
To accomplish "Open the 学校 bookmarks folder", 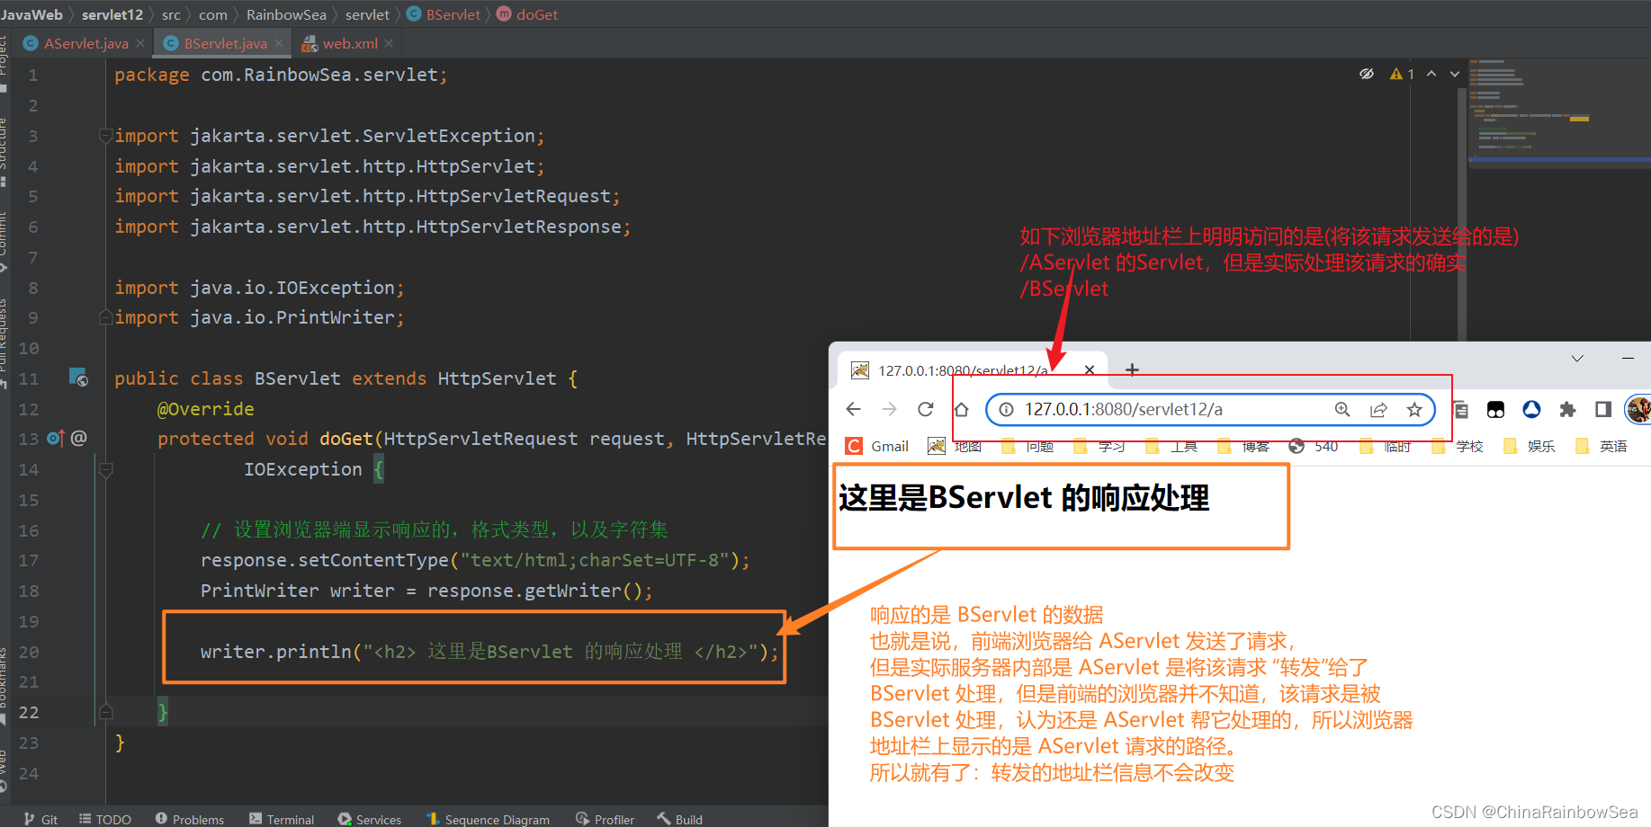I will (1457, 446).
